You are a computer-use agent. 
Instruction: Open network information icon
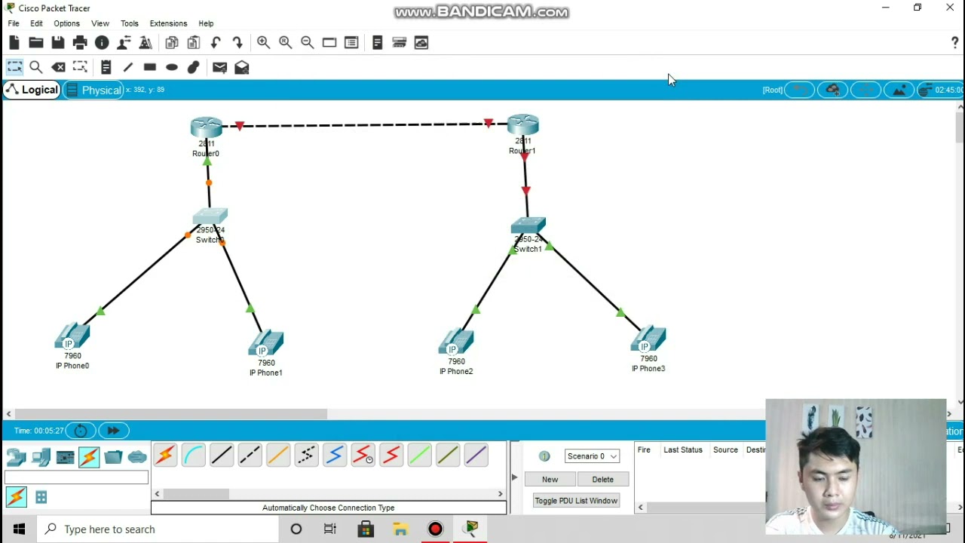(102, 43)
